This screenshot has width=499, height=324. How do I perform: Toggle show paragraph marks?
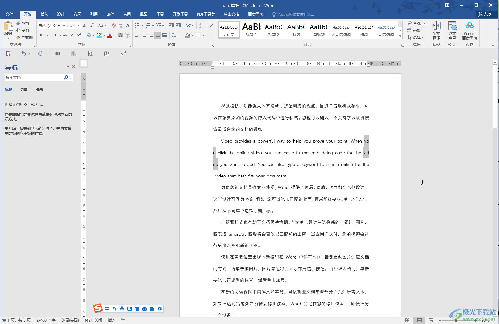click(211, 26)
